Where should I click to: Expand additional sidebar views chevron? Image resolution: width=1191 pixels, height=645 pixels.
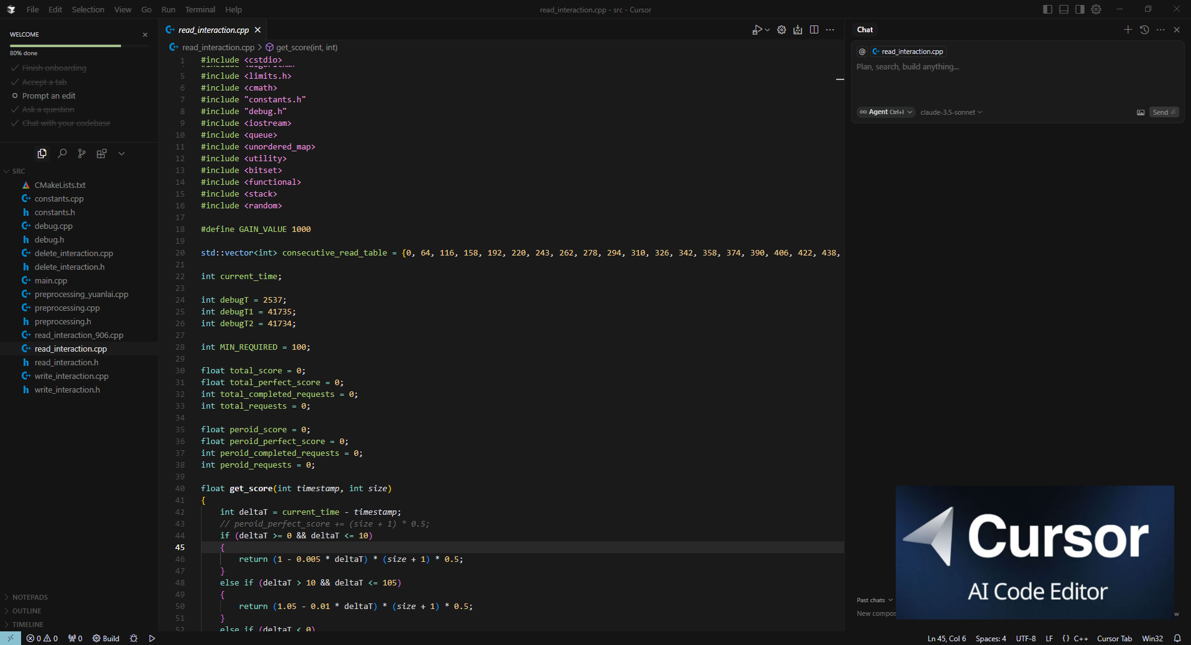pos(122,153)
